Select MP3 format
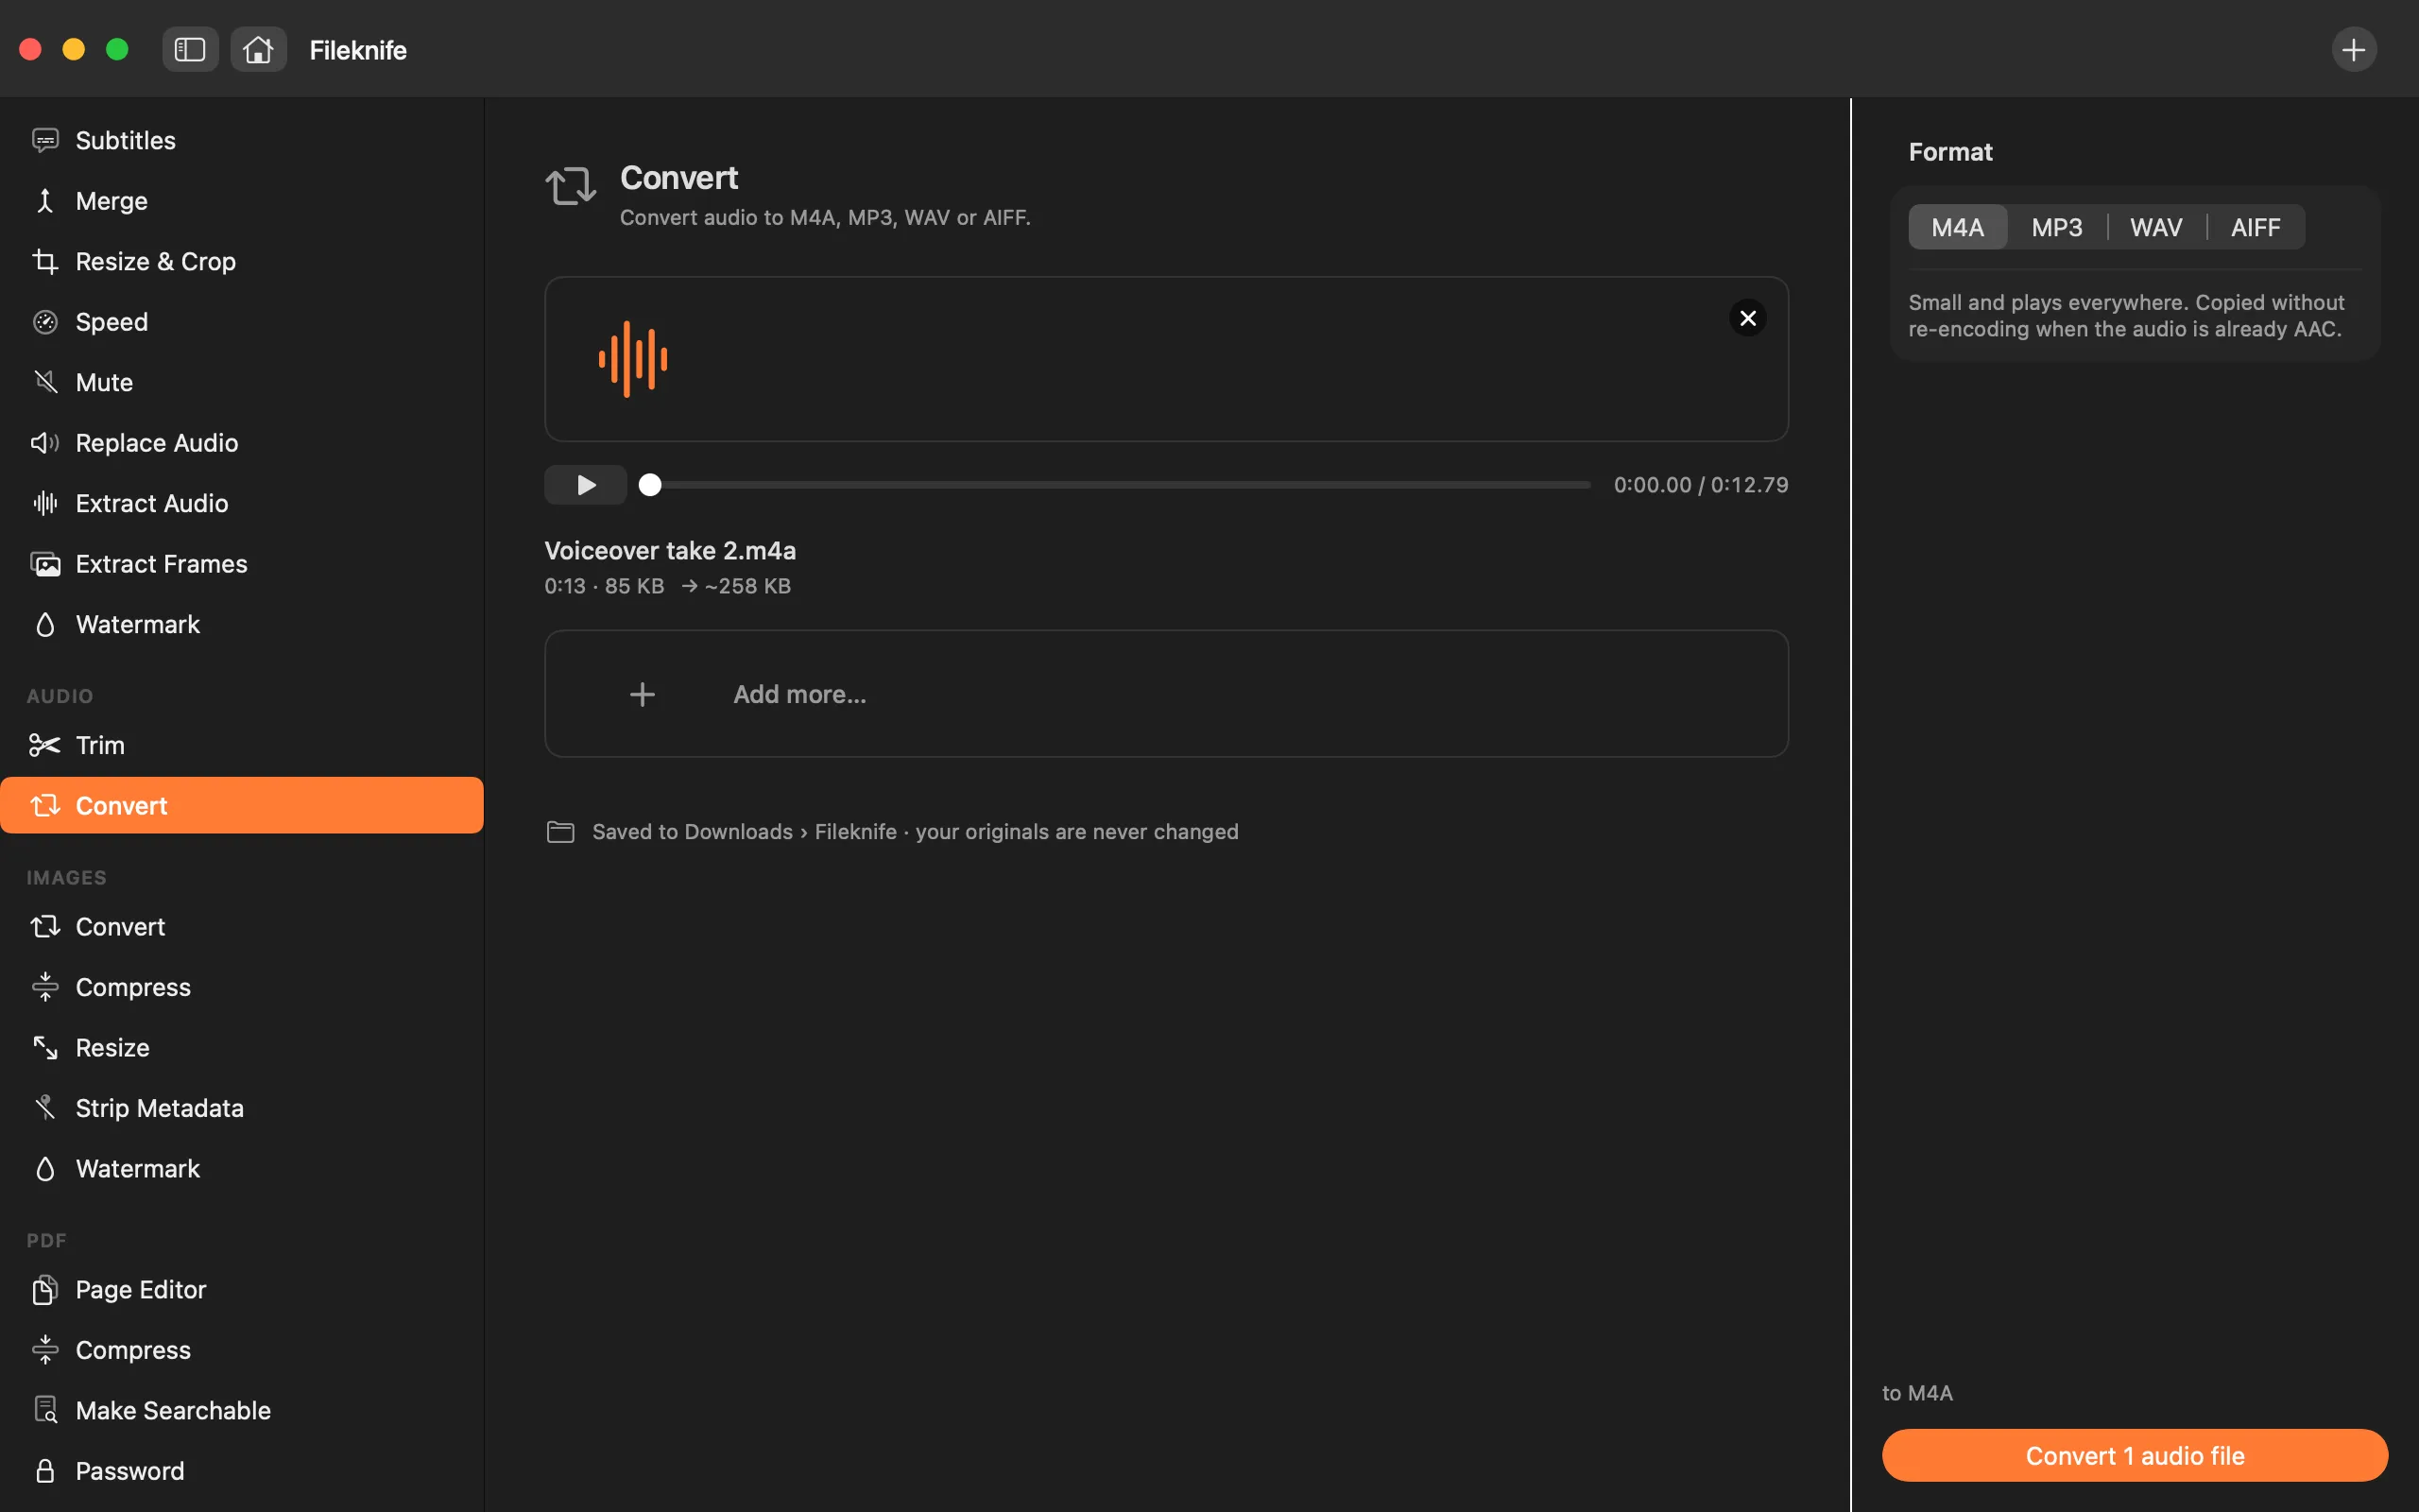Screen dimensions: 2419x1512 point(2056,228)
